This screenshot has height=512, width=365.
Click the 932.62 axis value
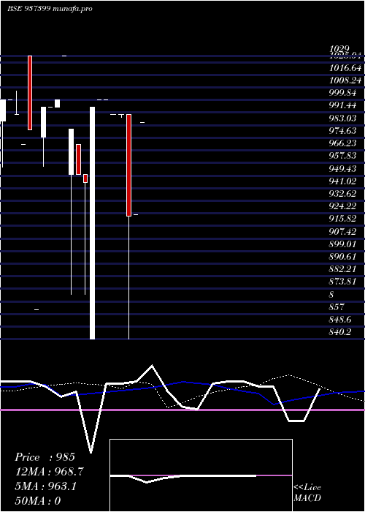342,194
